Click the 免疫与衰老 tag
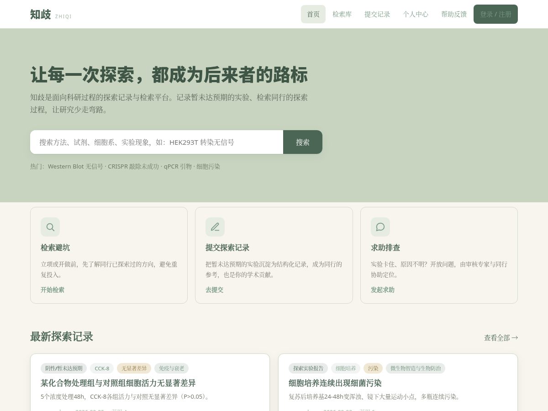The width and height of the screenshot is (548, 411). click(172, 368)
